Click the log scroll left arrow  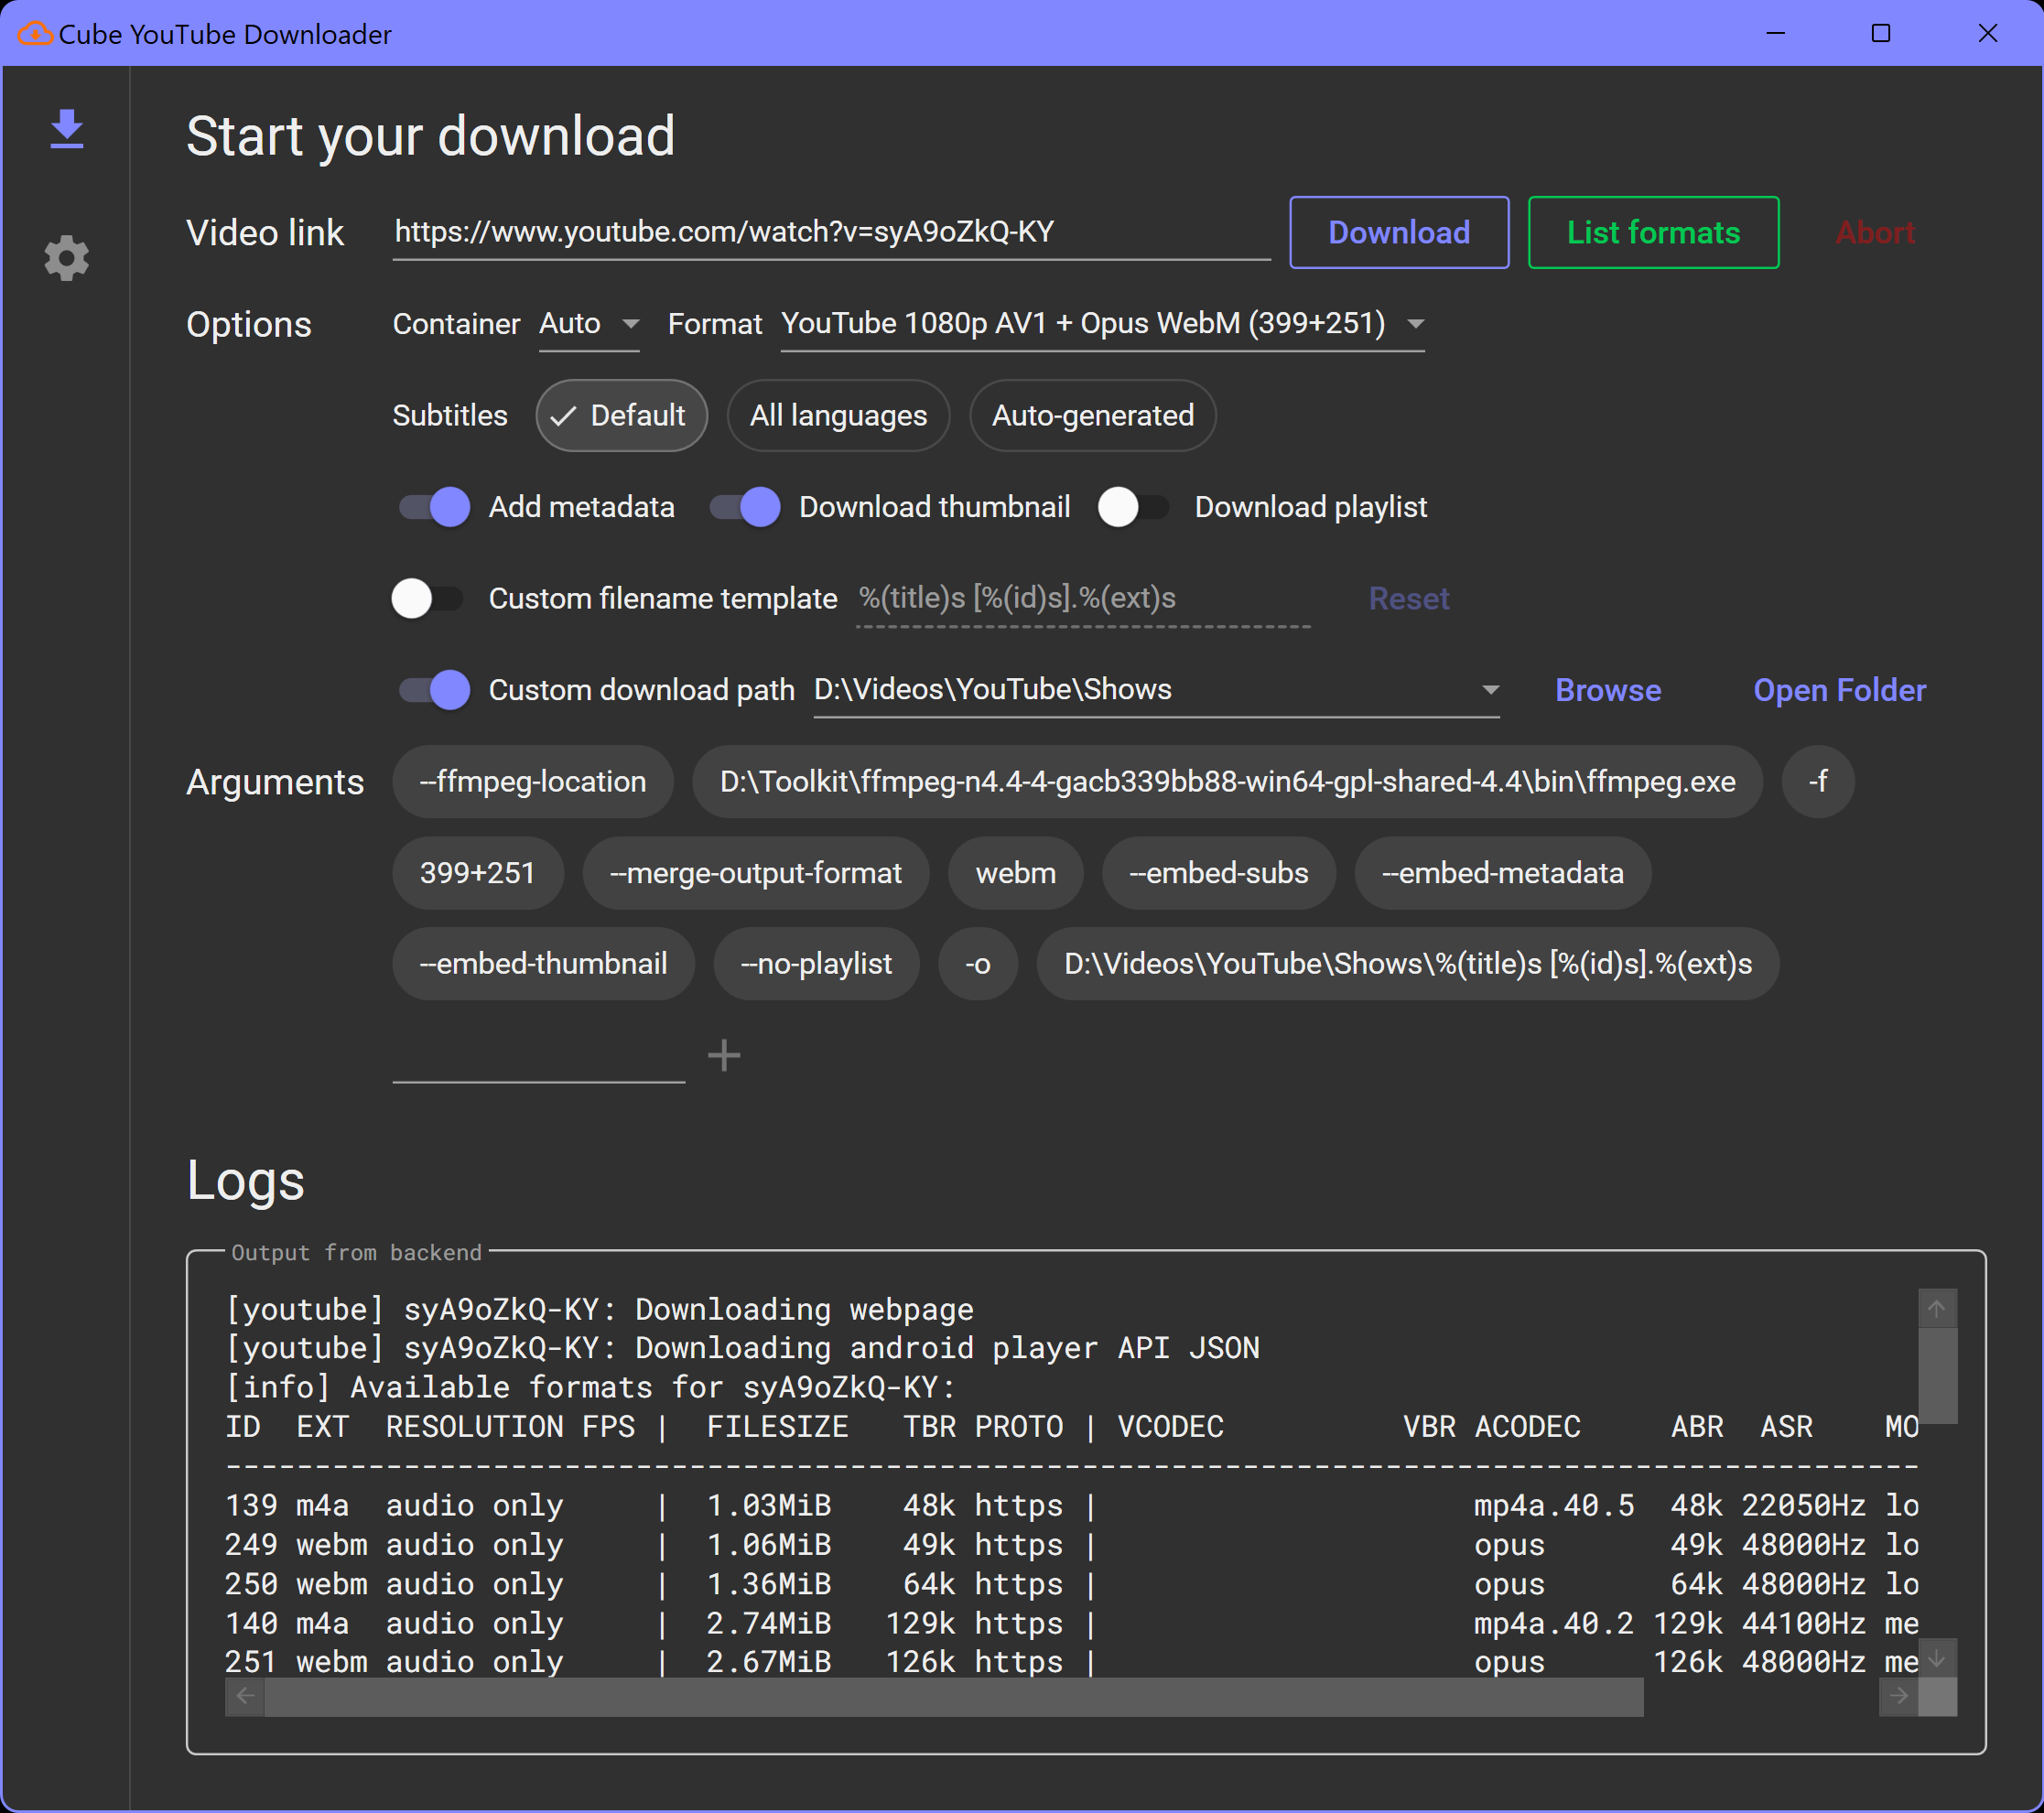coord(245,1696)
